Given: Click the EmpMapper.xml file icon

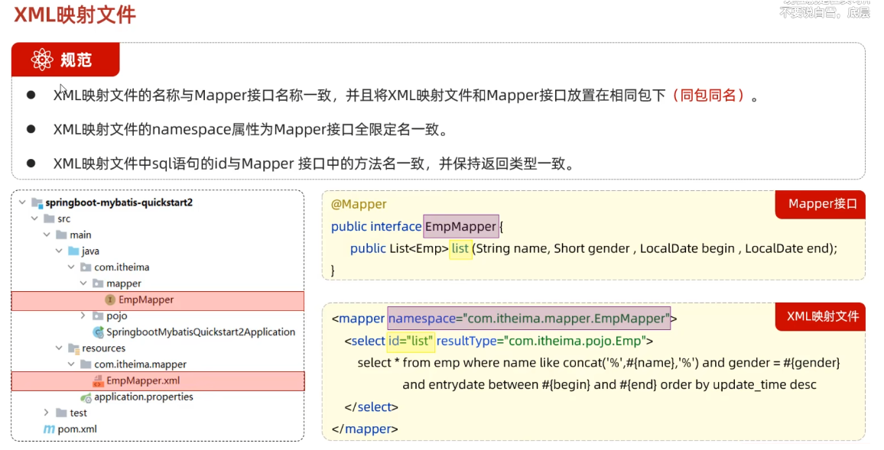Looking at the screenshot, I should (98, 381).
